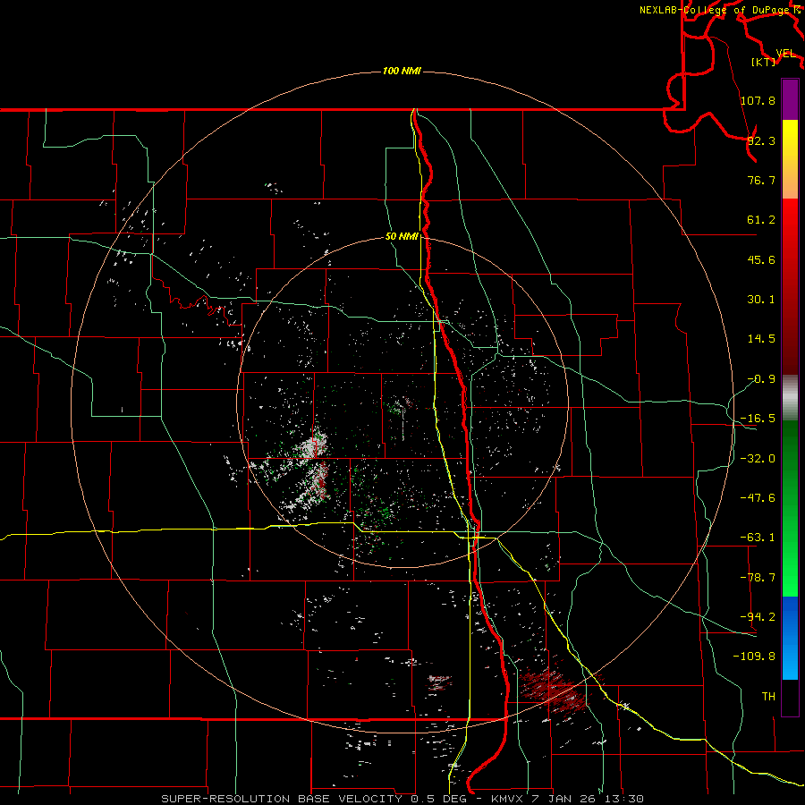Click the 100 NMI range ring label

[402, 71]
